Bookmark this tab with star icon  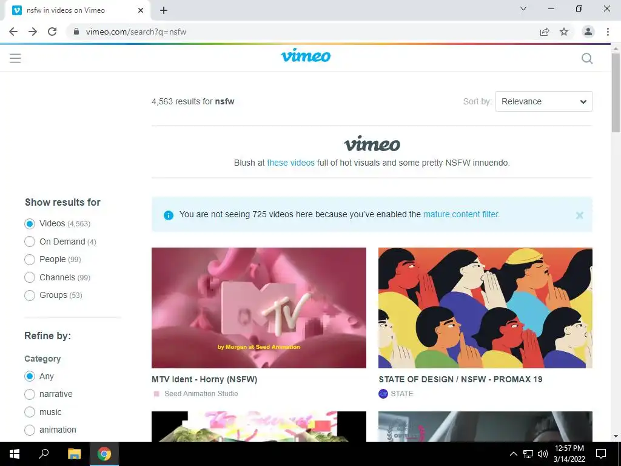point(564,32)
